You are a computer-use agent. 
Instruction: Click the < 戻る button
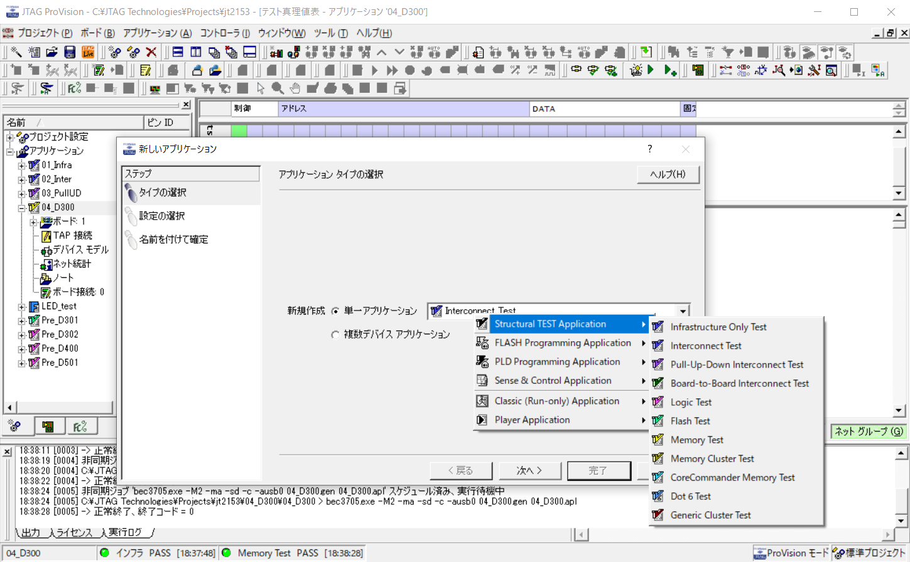click(x=460, y=470)
